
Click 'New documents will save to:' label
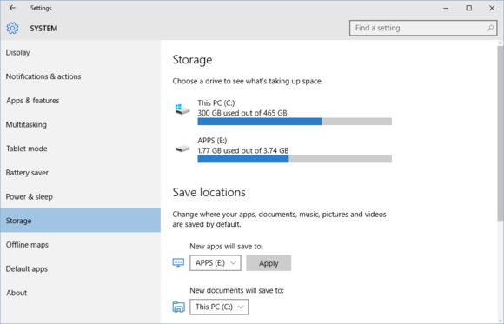(x=236, y=290)
